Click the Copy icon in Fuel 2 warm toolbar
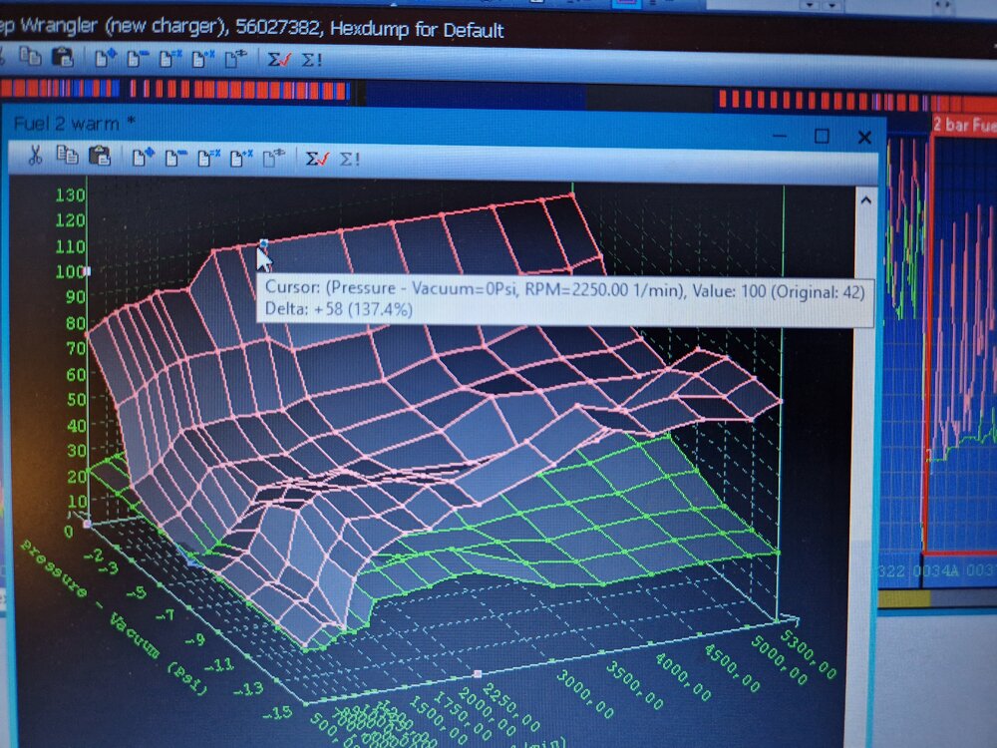This screenshot has width=997, height=748. tap(67, 156)
